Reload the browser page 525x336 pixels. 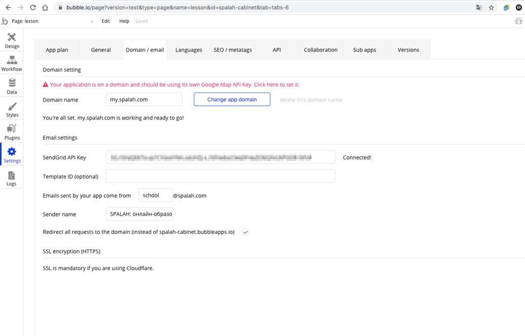coord(33,8)
